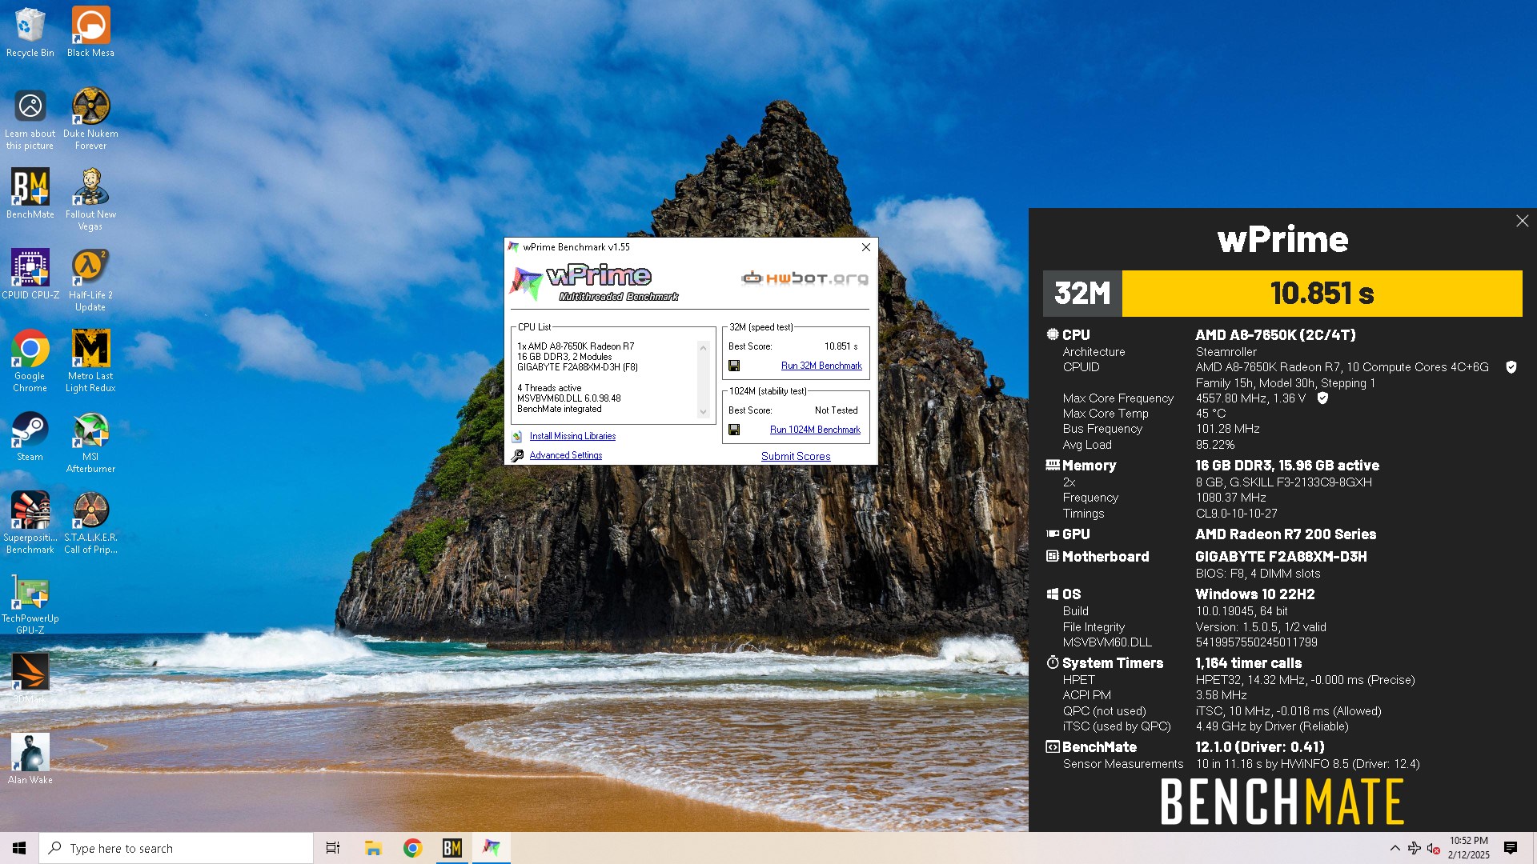Viewport: 1537px width, 864px height.
Task: Select the CPUID CPU-Z desktop icon
Action: tap(30, 274)
